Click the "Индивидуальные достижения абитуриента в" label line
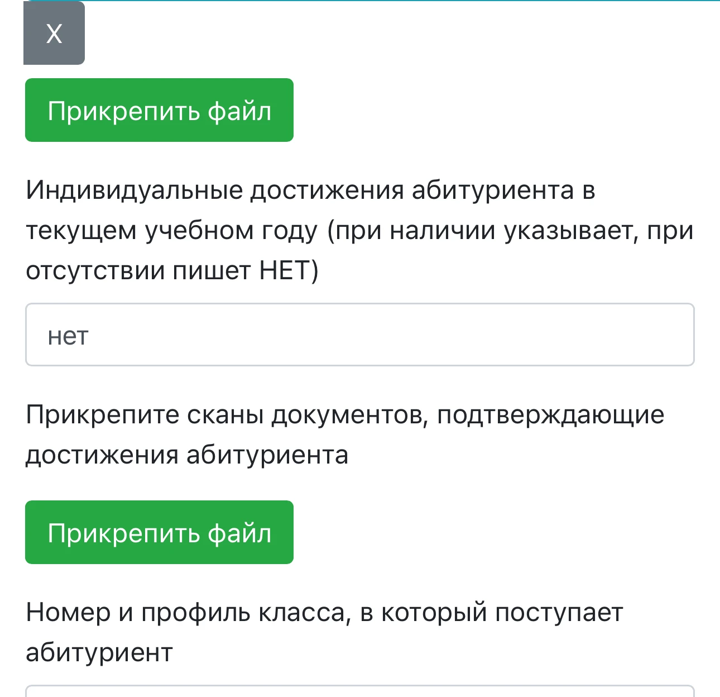 pyautogui.click(x=310, y=190)
